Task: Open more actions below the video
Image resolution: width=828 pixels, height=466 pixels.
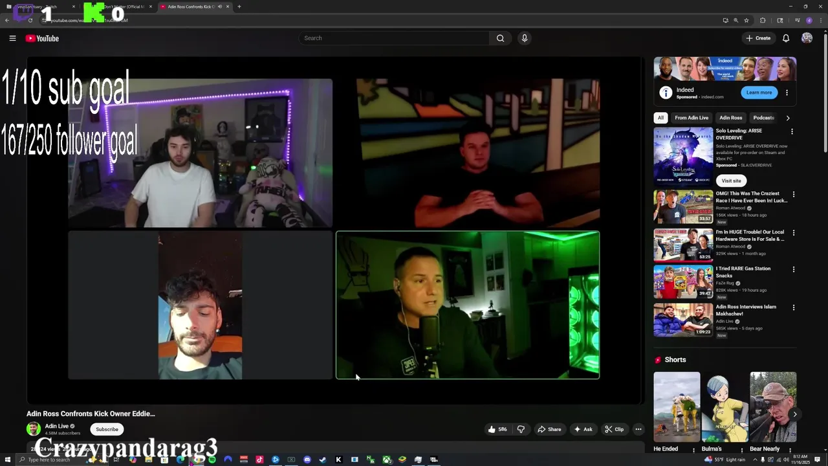Action: [638, 429]
